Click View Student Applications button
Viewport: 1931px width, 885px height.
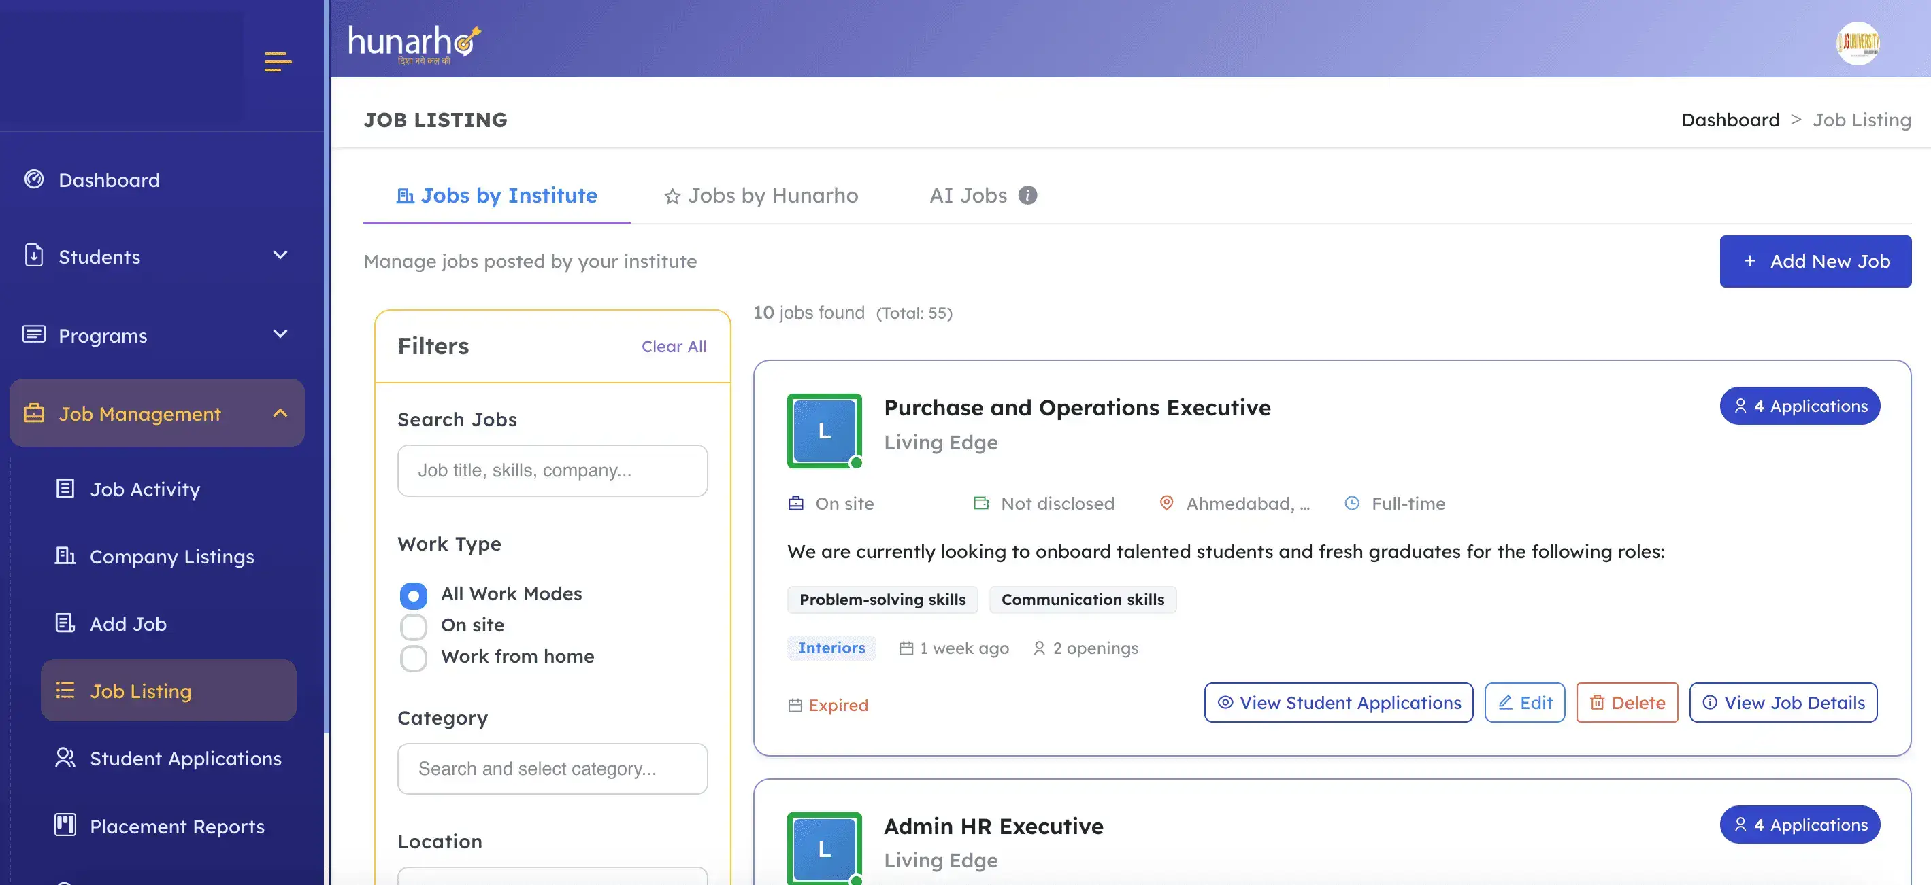click(1339, 702)
